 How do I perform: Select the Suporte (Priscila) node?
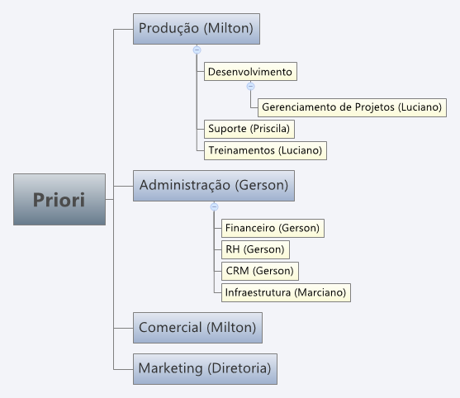[x=249, y=129]
